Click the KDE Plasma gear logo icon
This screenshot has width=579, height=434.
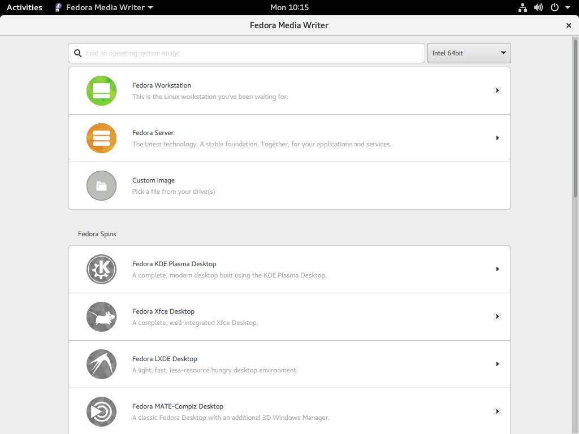(x=101, y=269)
